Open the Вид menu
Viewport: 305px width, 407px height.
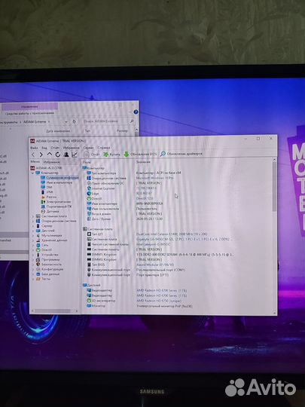tap(44, 148)
